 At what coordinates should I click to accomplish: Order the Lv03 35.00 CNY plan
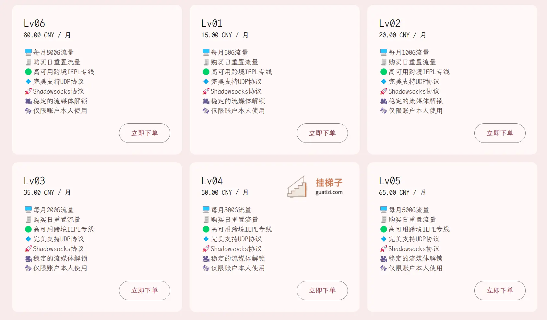click(x=145, y=291)
